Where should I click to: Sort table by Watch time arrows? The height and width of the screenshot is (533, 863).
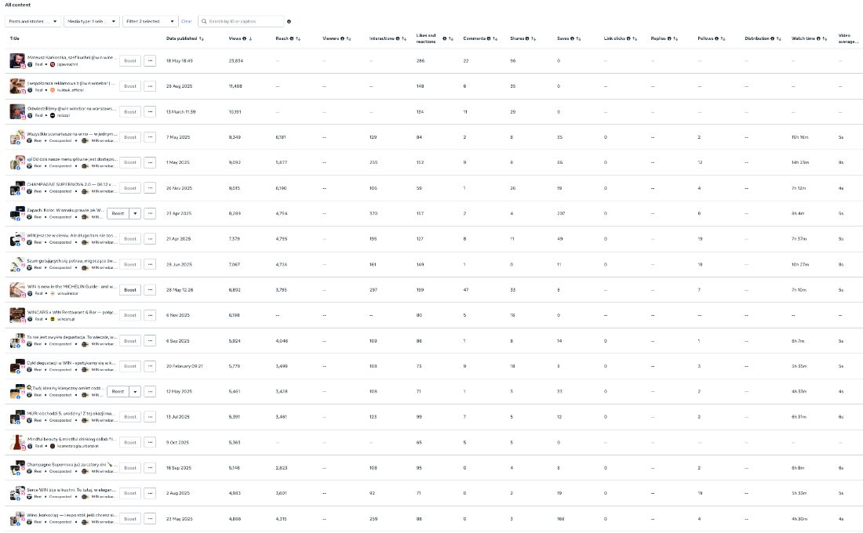(x=825, y=38)
